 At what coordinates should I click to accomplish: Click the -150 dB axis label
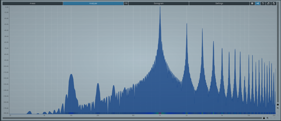click(x=6, y=96)
